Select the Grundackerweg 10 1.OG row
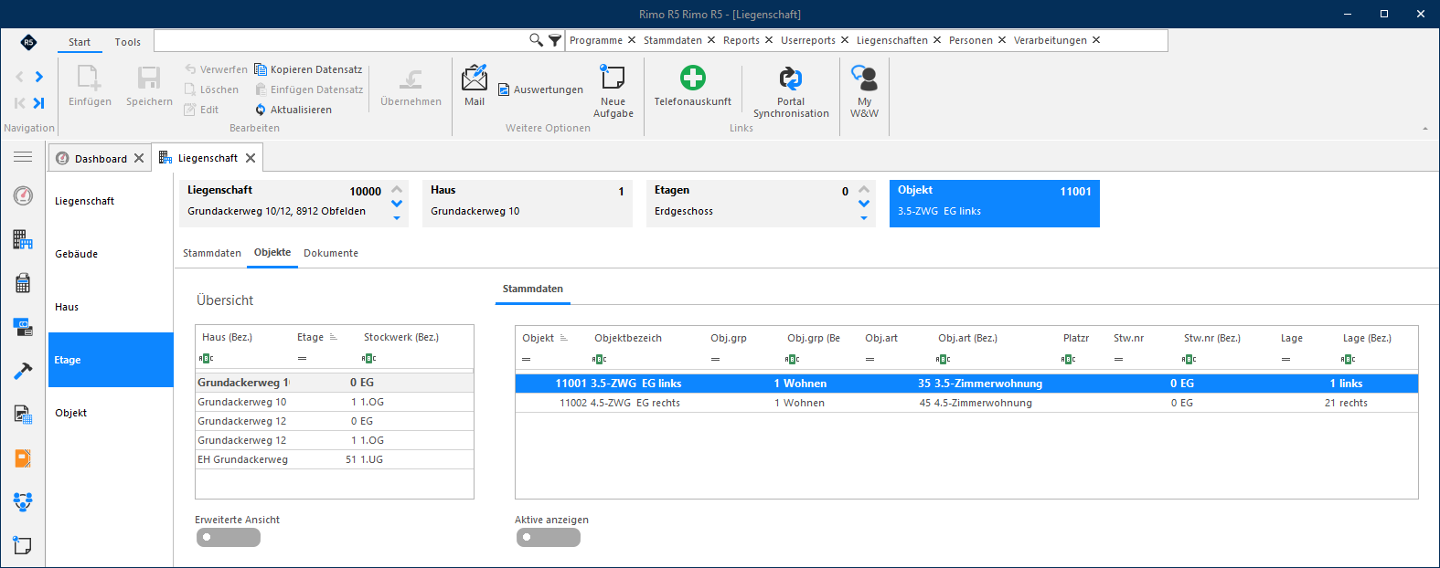This screenshot has width=1440, height=568. coord(335,402)
